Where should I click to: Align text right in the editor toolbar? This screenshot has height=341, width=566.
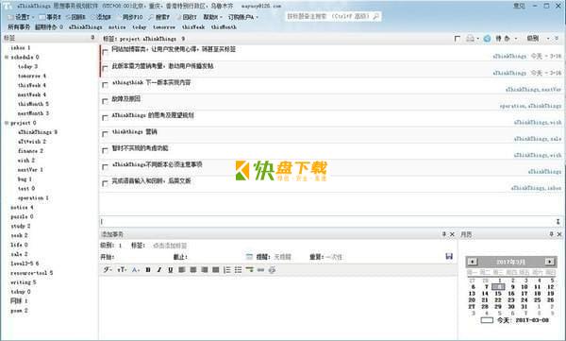point(205,270)
